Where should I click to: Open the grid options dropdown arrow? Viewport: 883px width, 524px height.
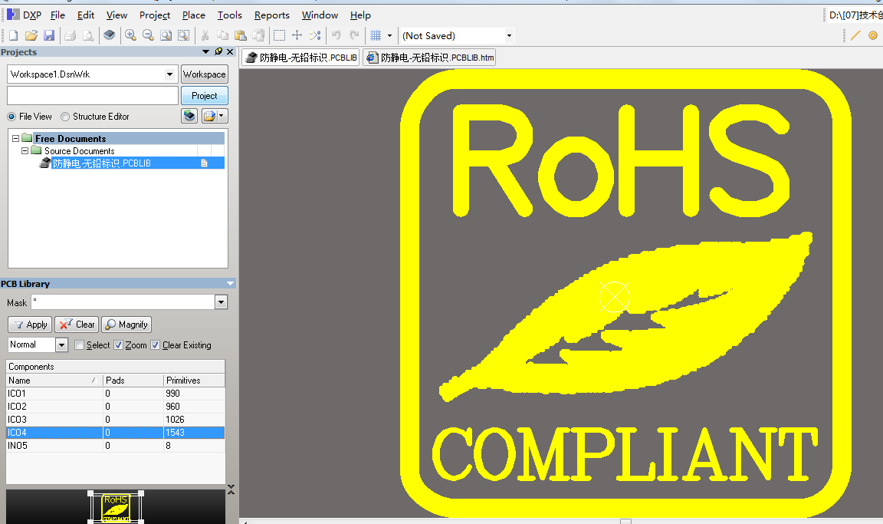[389, 35]
